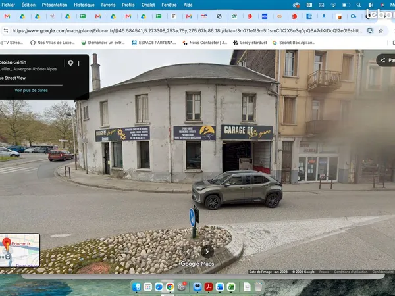Open System Settings with notification badge

coord(182,287)
